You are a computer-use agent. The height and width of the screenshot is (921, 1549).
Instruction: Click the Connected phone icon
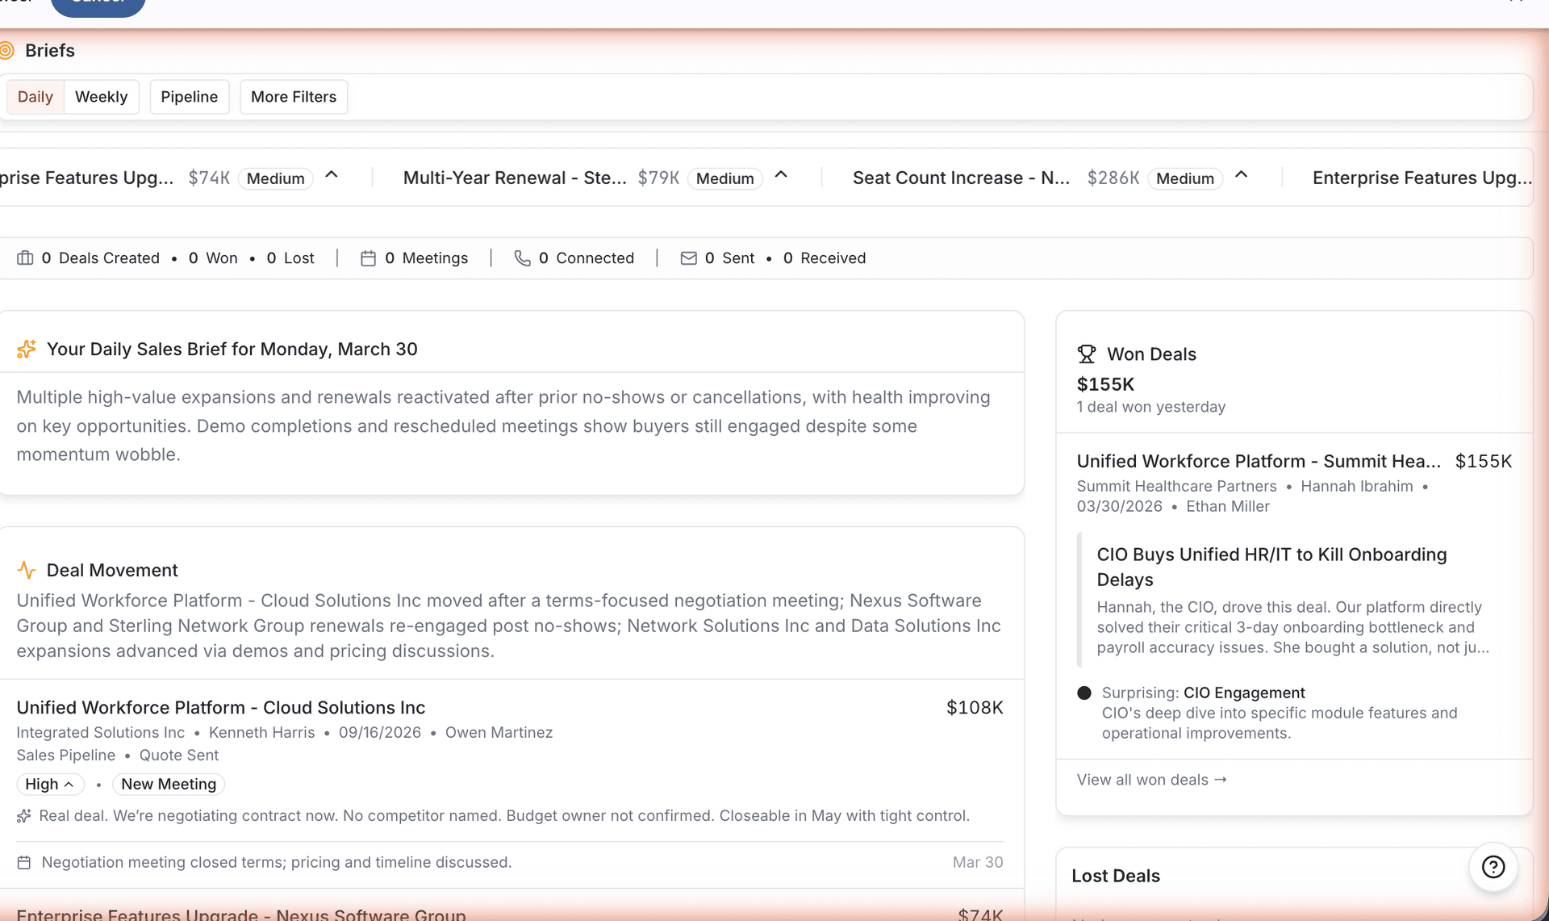(523, 258)
